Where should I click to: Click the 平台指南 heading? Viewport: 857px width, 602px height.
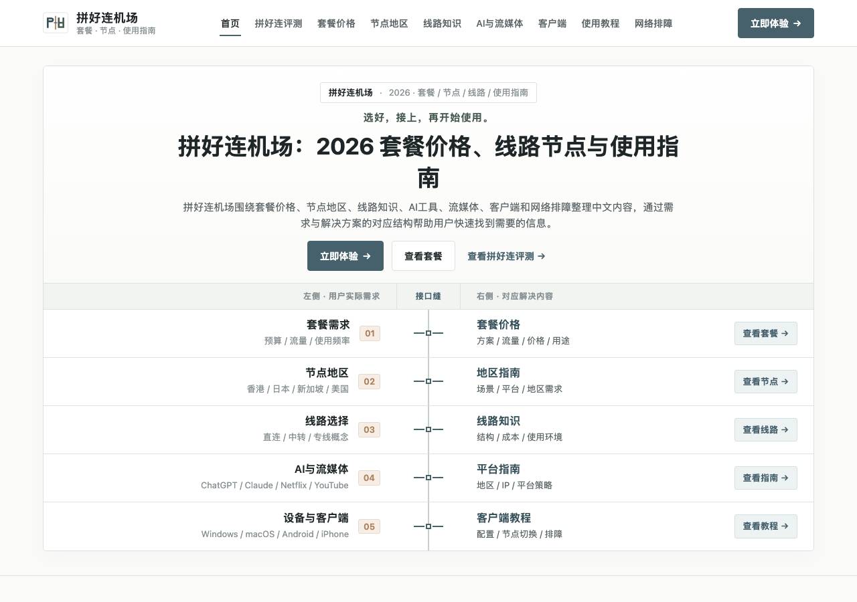(x=498, y=469)
